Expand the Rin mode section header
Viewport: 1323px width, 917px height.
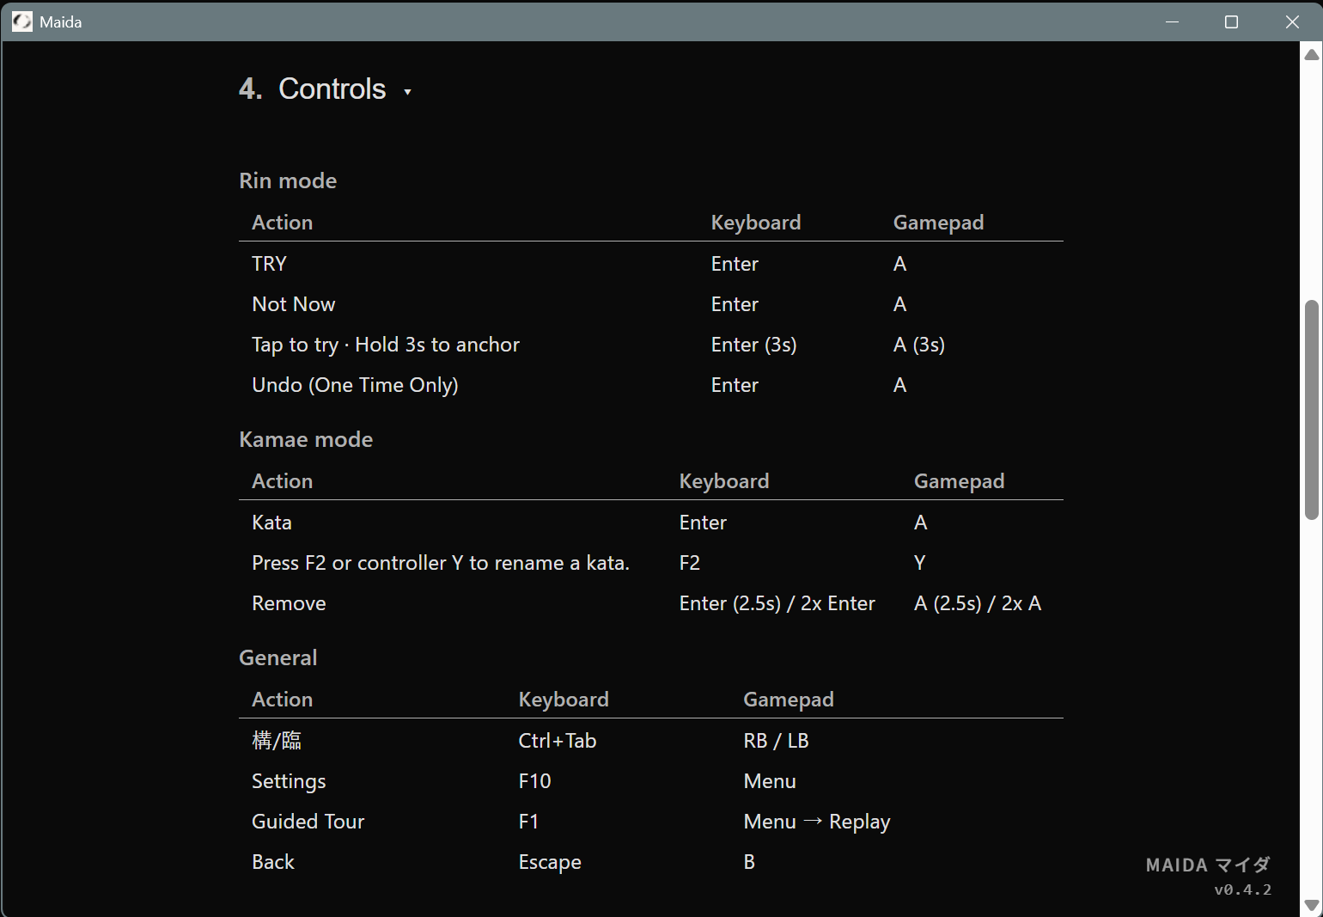pyautogui.click(x=288, y=180)
